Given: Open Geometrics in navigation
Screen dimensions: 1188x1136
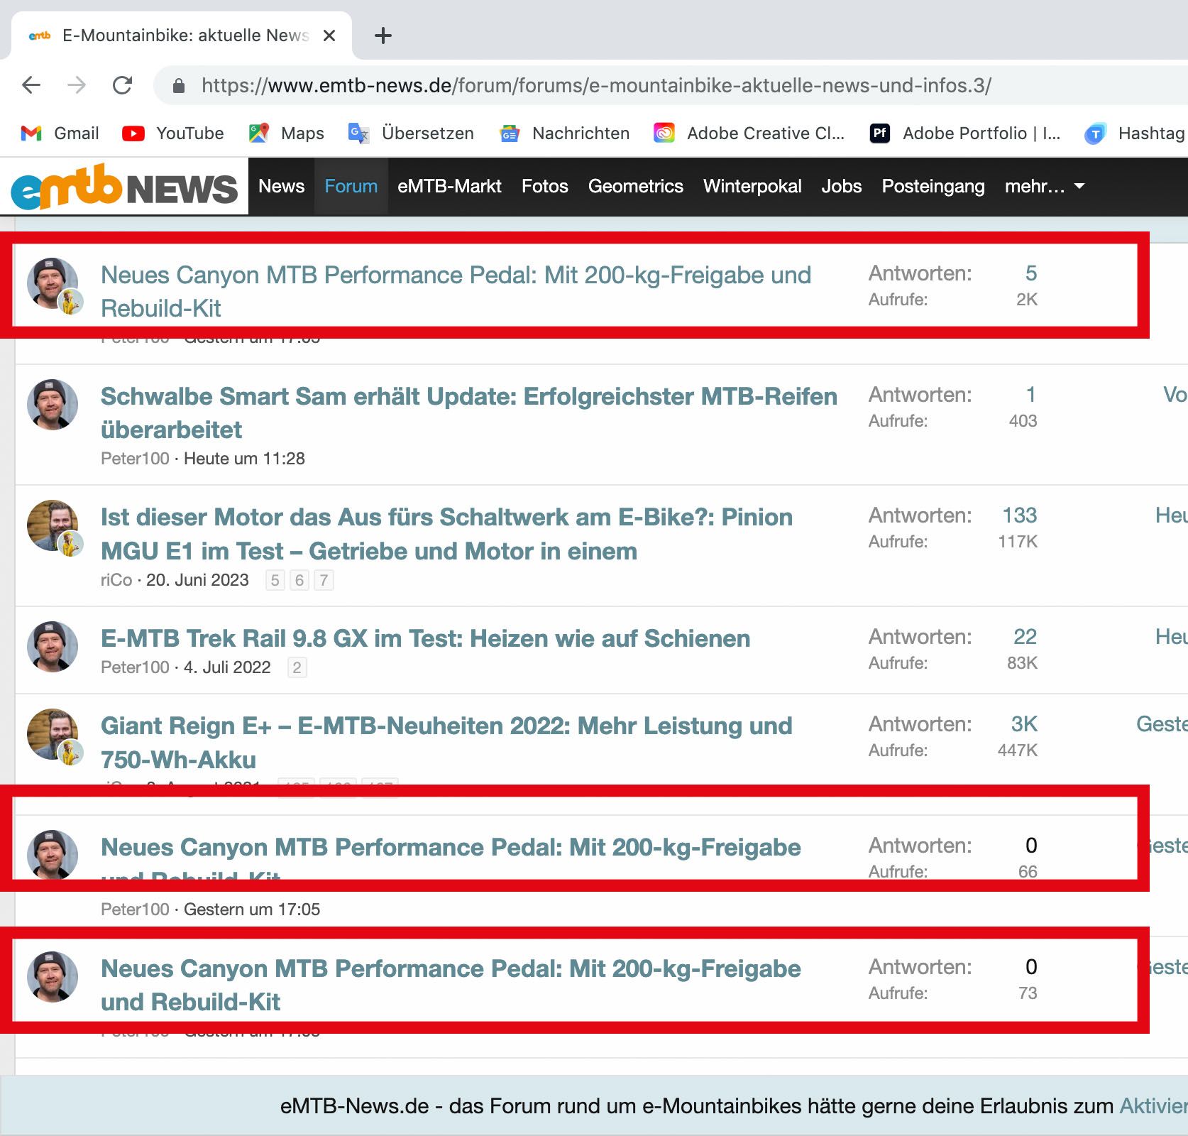Looking at the screenshot, I should coord(636,186).
